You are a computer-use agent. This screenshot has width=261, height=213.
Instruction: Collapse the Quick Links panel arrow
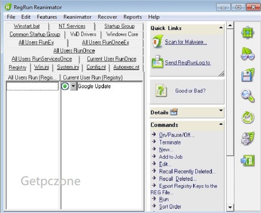click(221, 27)
